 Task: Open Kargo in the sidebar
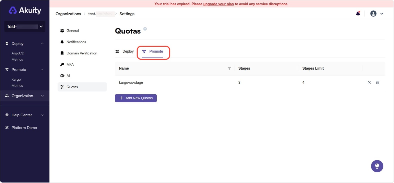(x=16, y=79)
